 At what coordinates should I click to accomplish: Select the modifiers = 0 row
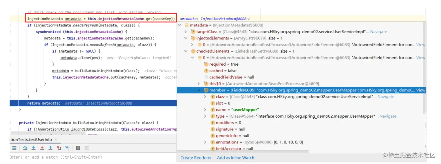[228, 123]
